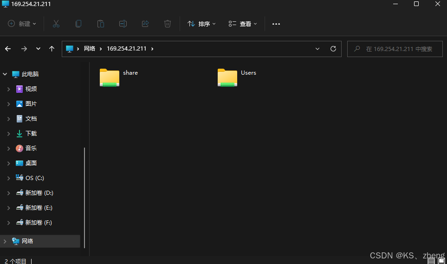This screenshot has width=447, height=264.
Task: Select OS (C:) drive in sidebar
Action: 34,178
